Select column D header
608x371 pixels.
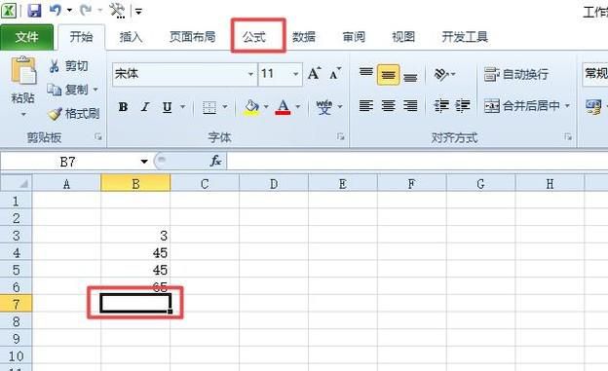point(274,184)
